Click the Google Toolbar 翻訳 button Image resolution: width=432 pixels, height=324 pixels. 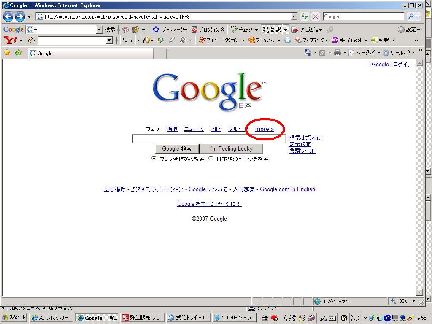tap(272, 29)
